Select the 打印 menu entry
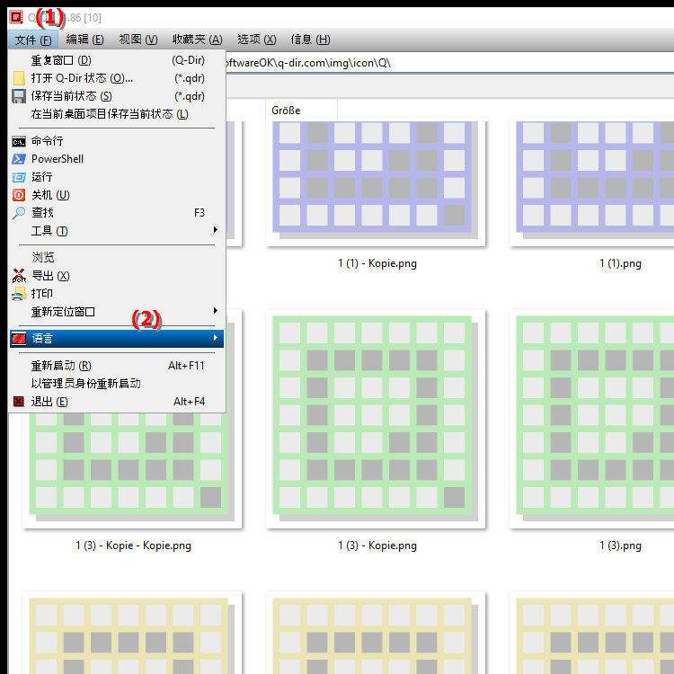This screenshot has width=674, height=674. click(117, 294)
